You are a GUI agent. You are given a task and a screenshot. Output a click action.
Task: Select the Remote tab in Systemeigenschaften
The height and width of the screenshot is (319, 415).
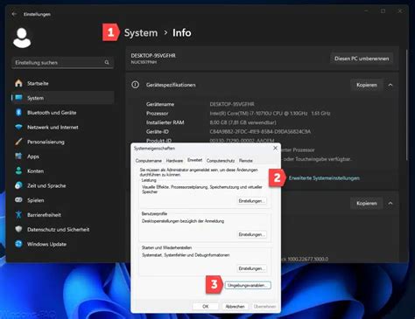click(246, 161)
